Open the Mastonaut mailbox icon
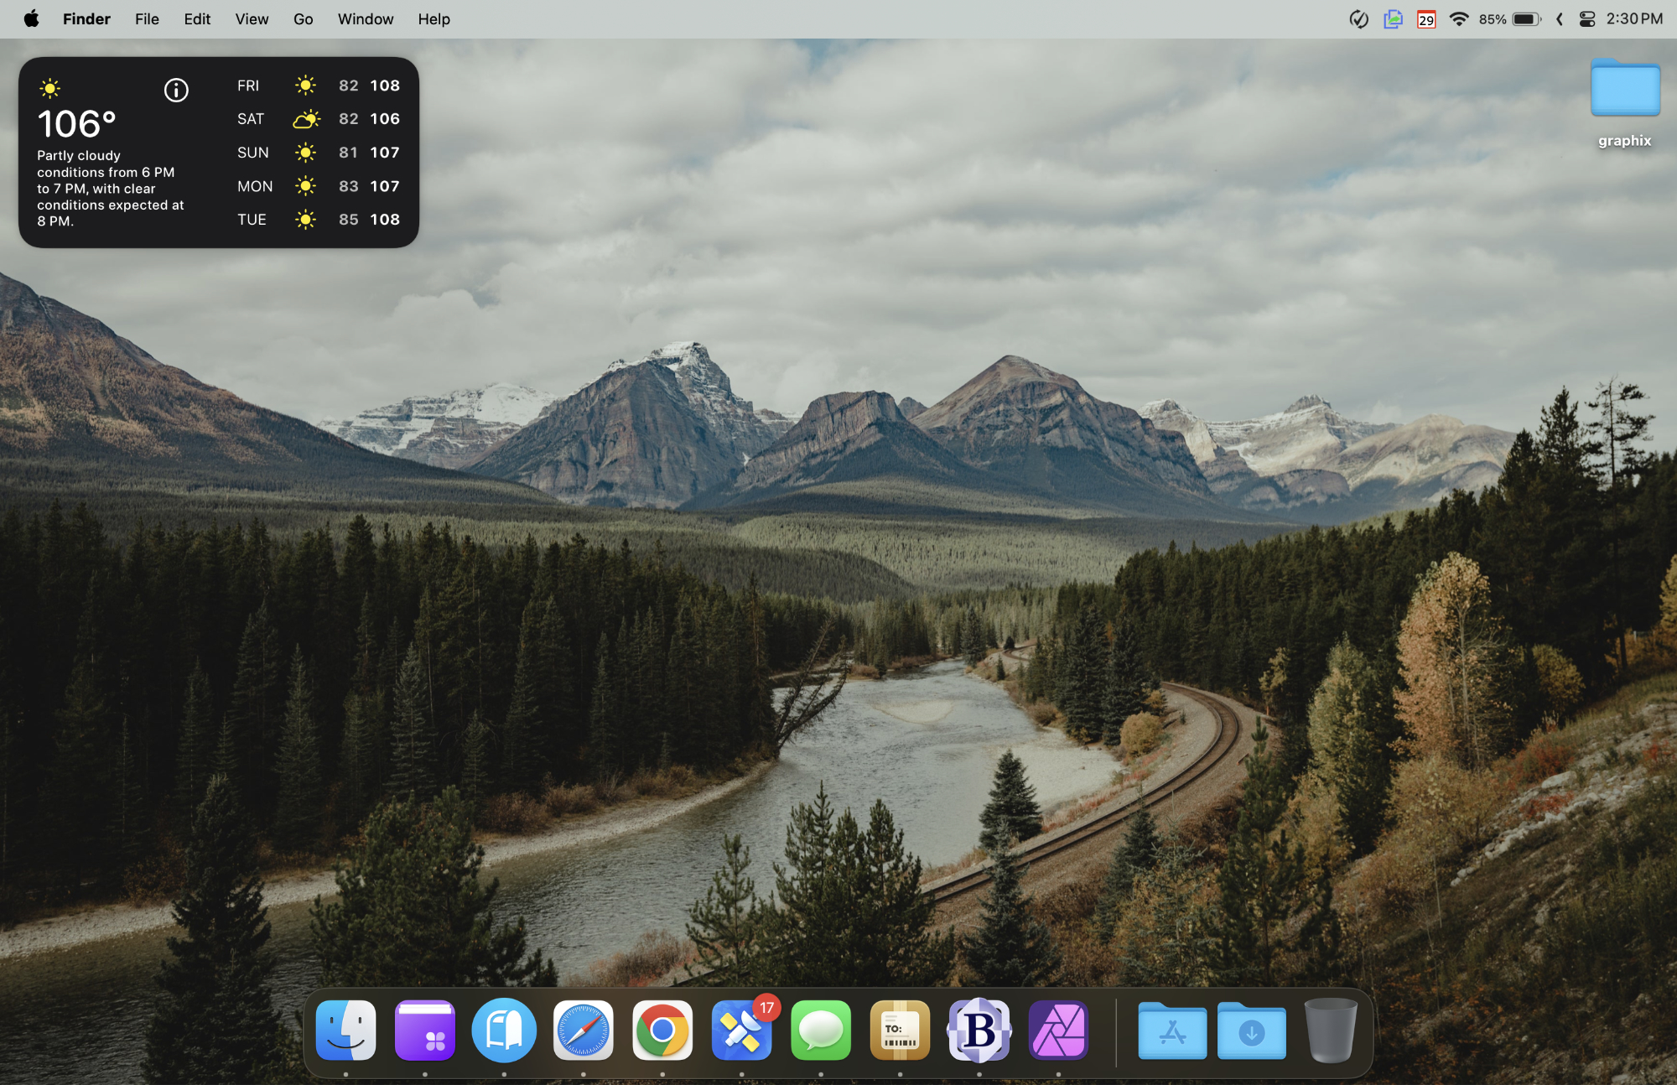This screenshot has width=1677, height=1085. click(504, 1030)
